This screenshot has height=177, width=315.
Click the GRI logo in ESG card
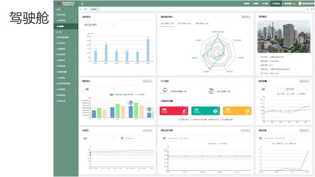pyautogui.click(x=211, y=91)
